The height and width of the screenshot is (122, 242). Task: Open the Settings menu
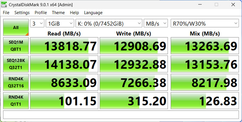(x=22, y=13)
